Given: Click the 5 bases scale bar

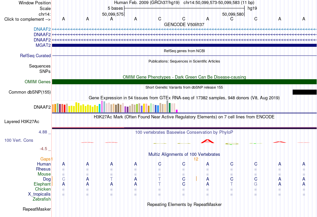Looking at the screenshot, I should (185, 8).
